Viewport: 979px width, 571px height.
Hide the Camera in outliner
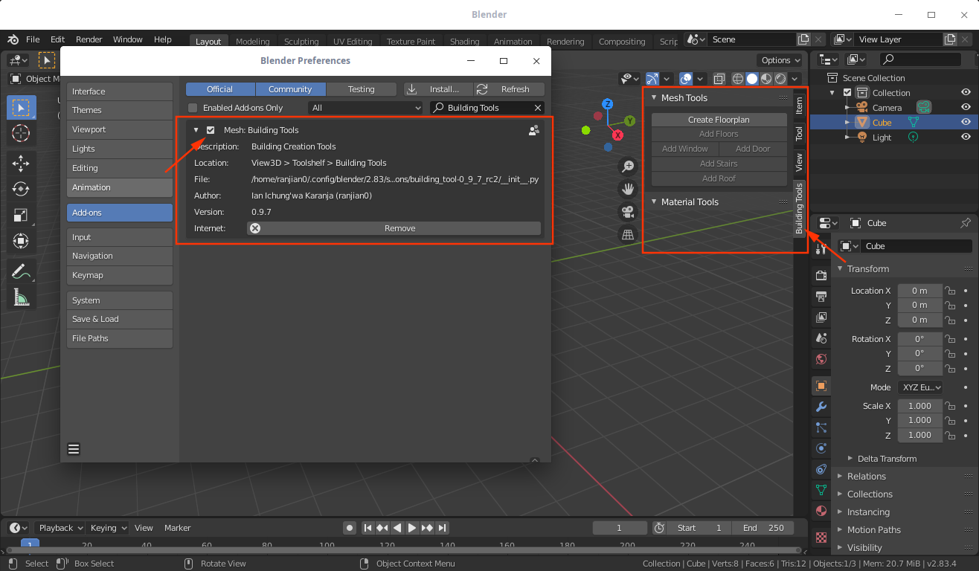coord(966,107)
